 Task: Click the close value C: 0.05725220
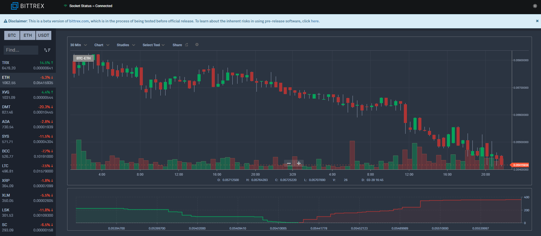pyautogui.click(x=286, y=180)
